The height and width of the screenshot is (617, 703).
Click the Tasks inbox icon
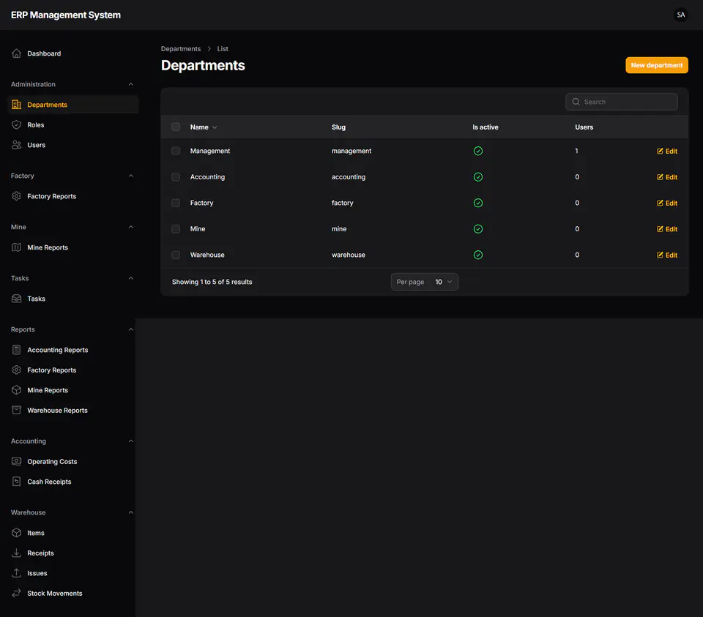click(17, 299)
